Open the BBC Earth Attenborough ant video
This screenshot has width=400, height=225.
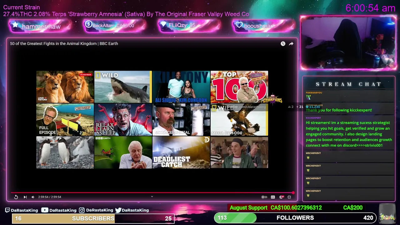(123, 152)
